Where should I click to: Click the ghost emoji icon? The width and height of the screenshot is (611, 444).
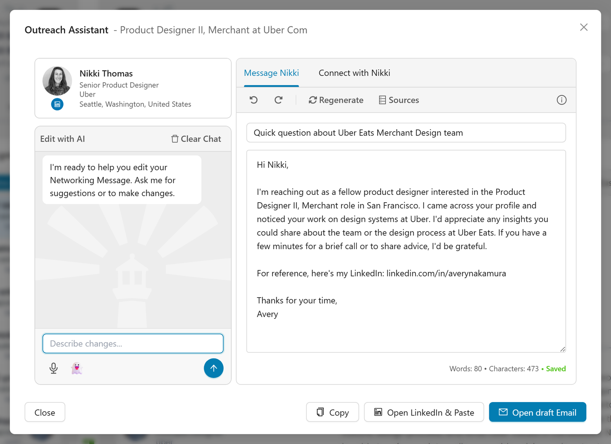[x=77, y=368]
